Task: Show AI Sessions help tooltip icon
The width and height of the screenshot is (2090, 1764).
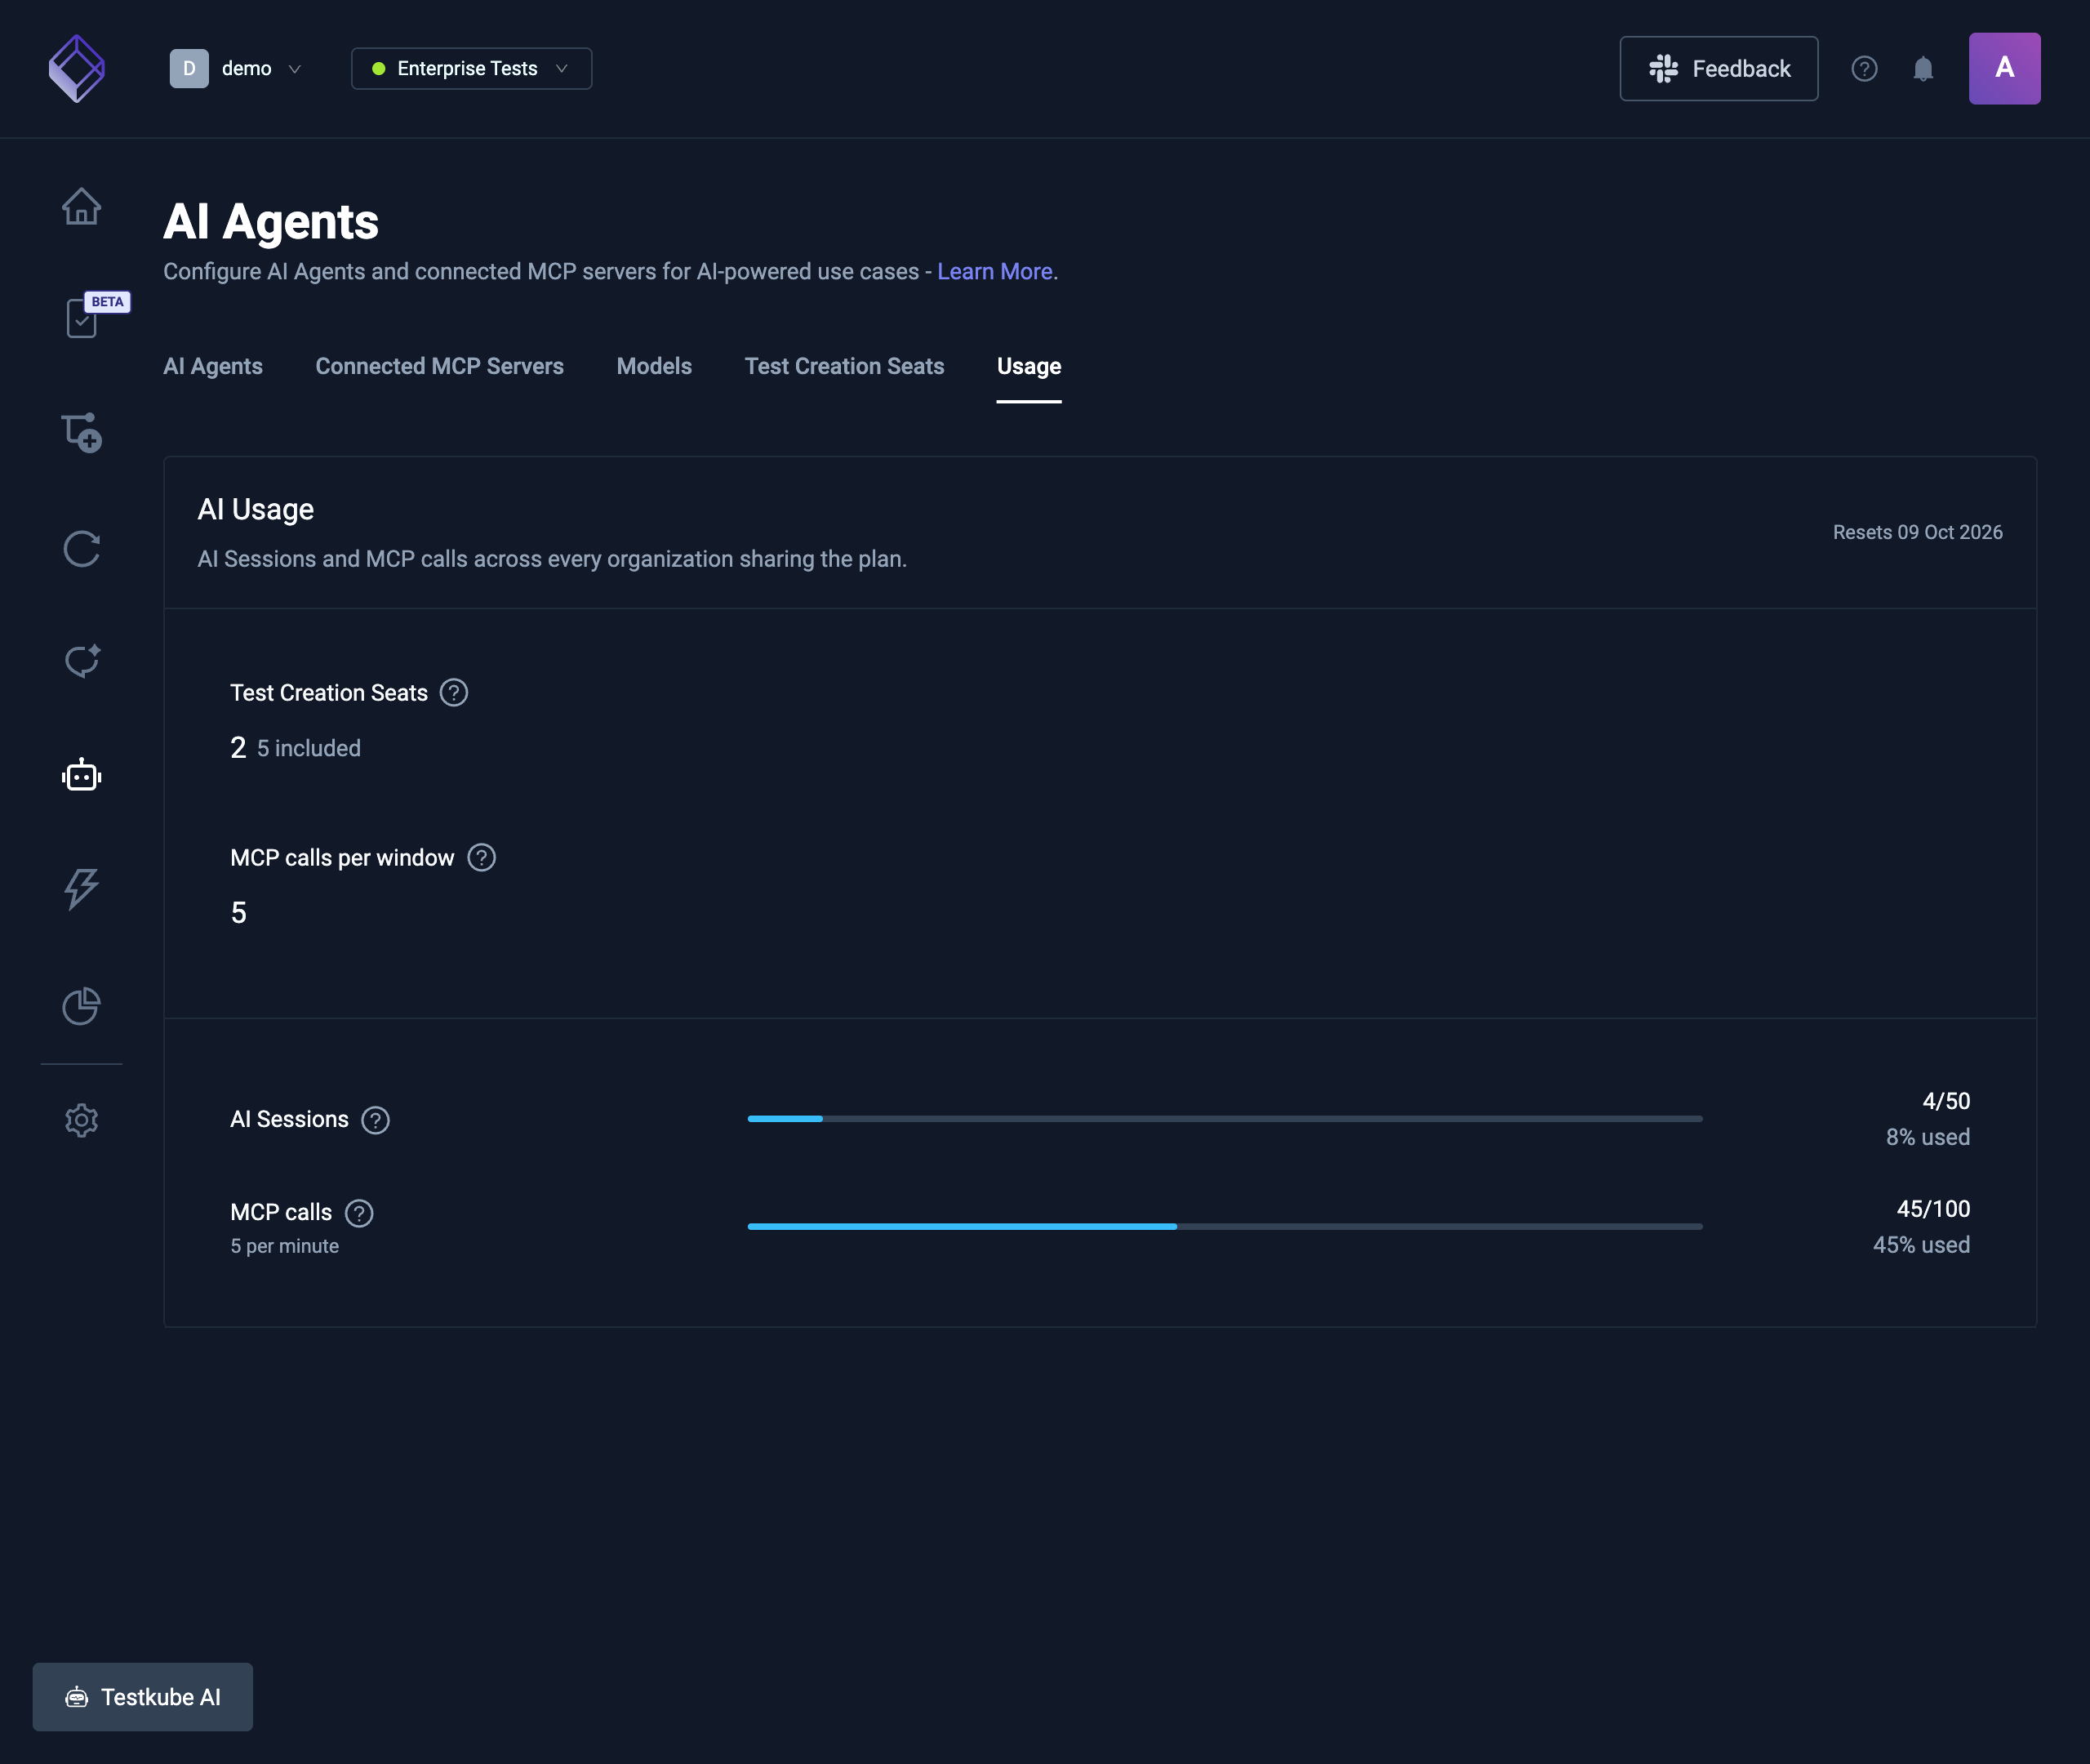Action: pyautogui.click(x=376, y=1120)
